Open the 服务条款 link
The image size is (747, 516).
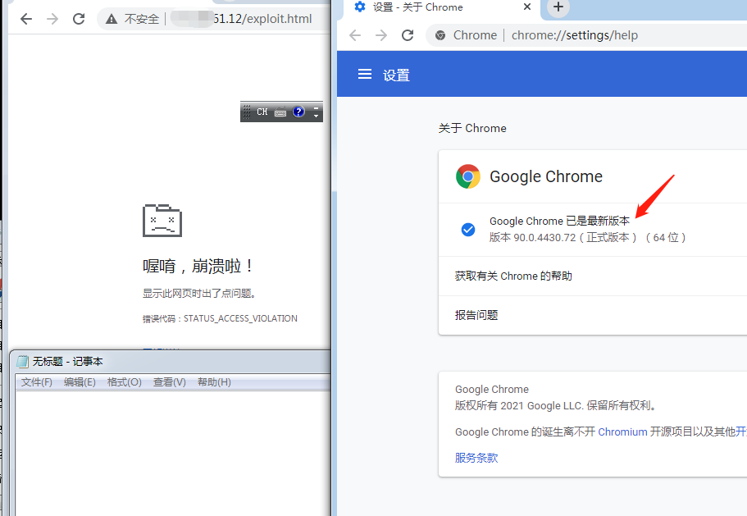click(476, 458)
